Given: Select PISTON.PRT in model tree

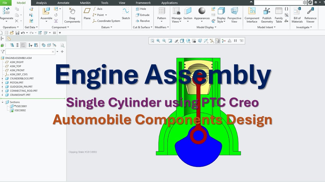Looking at the screenshot, I should pyautogui.click(x=17, y=83).
